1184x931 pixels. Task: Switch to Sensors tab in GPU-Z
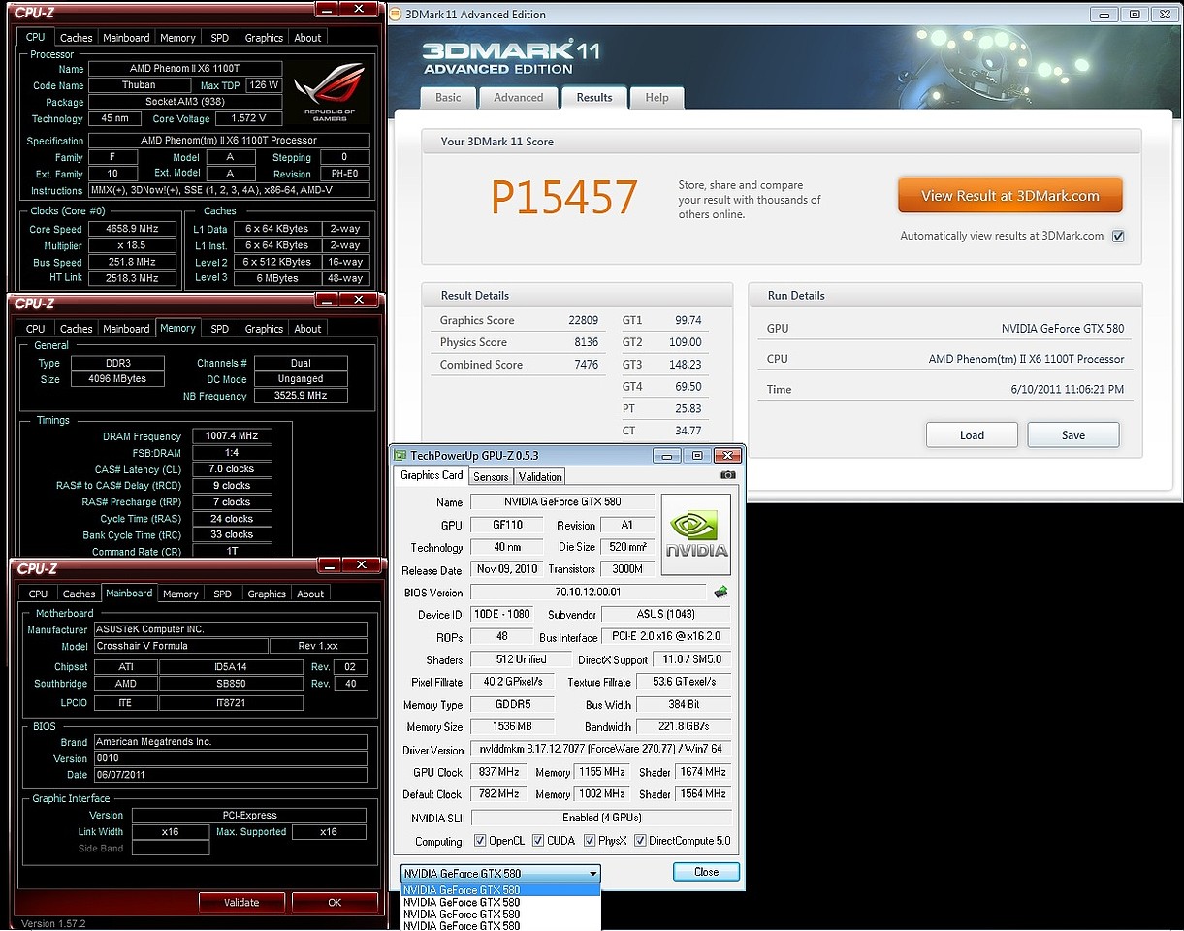click(491, 476)
